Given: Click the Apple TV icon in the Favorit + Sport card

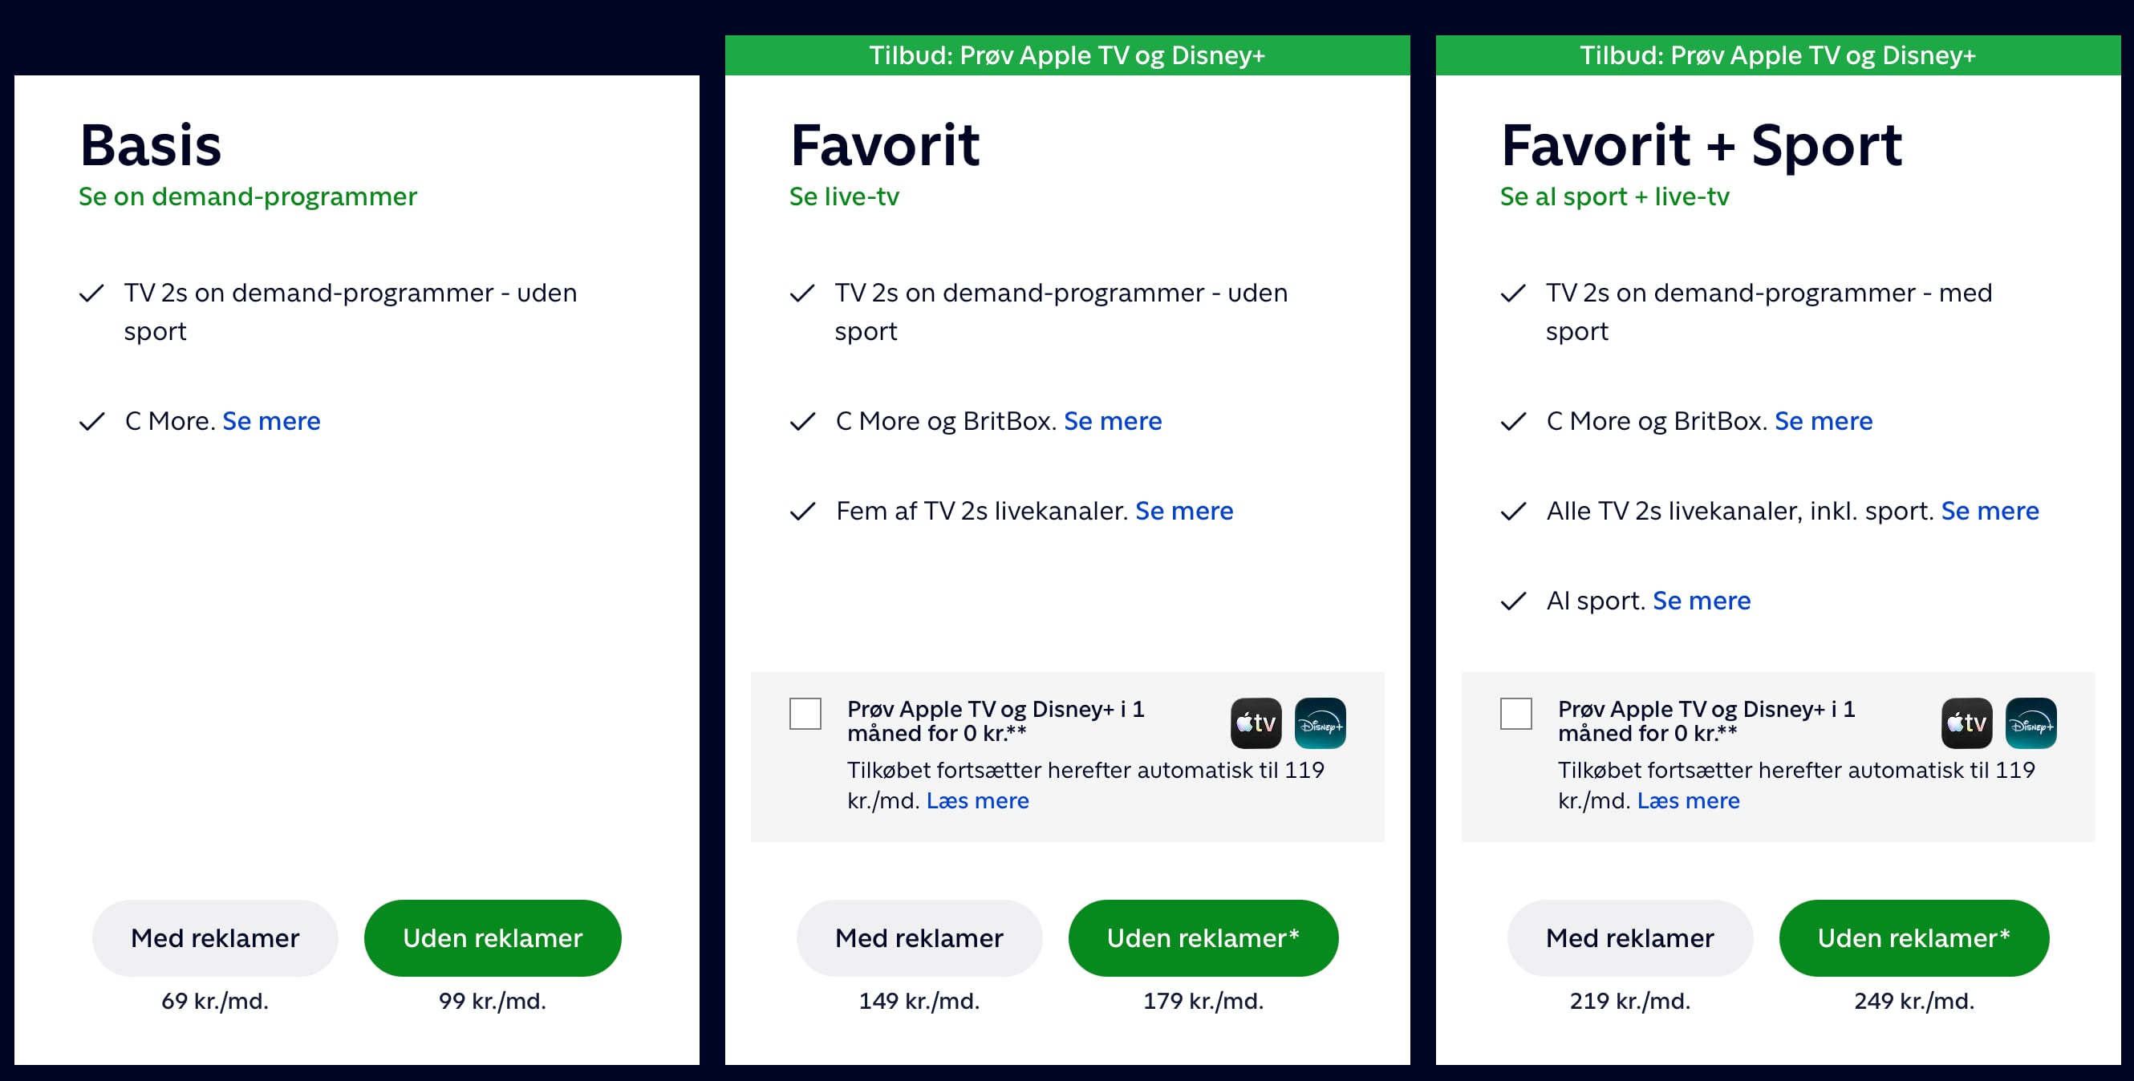Looking at the screenshot, I should coord(1966,723).
